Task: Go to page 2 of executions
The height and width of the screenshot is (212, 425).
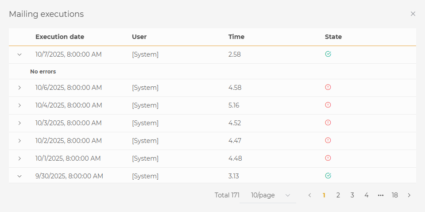Action: (338, 195)
